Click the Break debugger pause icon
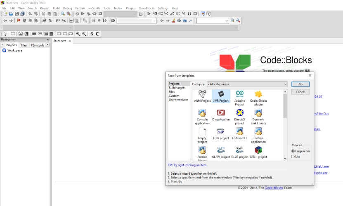This screenshot has width=343, height=206. [x=189, y=14]
